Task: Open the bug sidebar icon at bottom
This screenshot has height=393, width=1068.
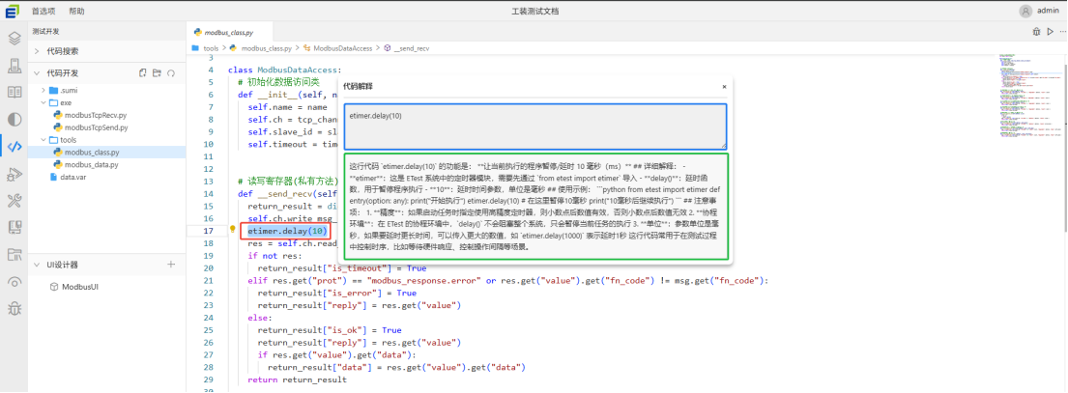Action: pyautogui.click(x=14, y=309)
